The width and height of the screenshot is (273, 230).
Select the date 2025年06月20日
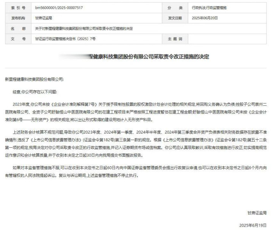[x=205, y=18]
